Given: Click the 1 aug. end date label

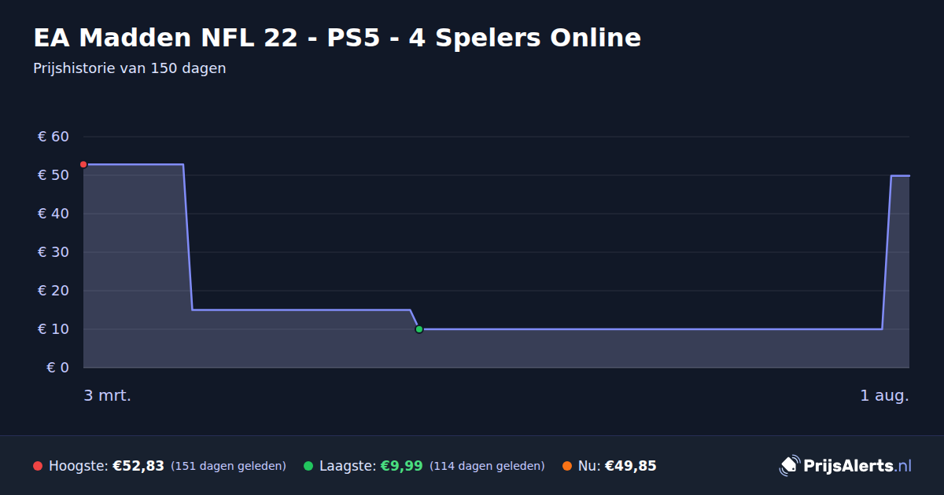Looking at the screenshot, I should click(884, 396).
